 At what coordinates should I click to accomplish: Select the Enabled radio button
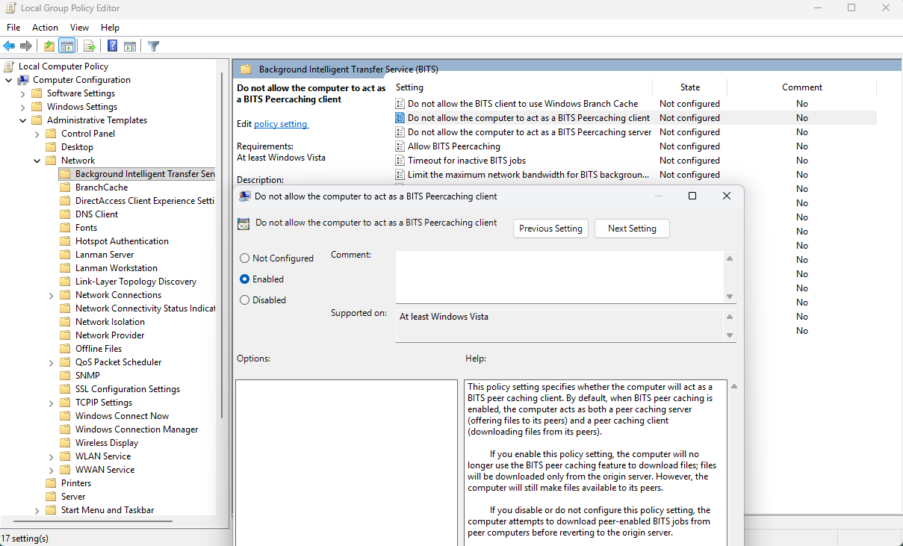pos(245,279)
